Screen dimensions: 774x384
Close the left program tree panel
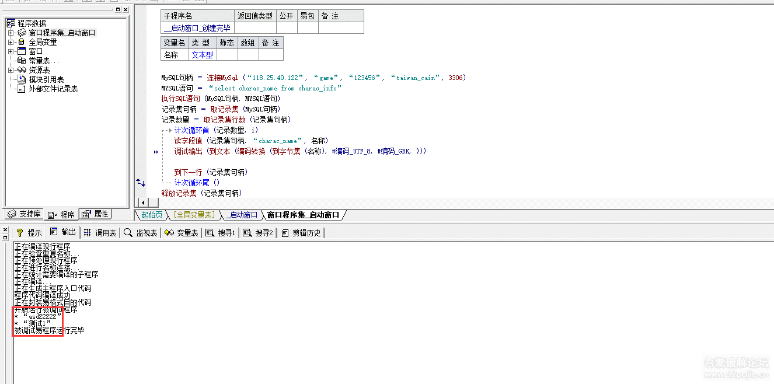[x=125, y=10]
